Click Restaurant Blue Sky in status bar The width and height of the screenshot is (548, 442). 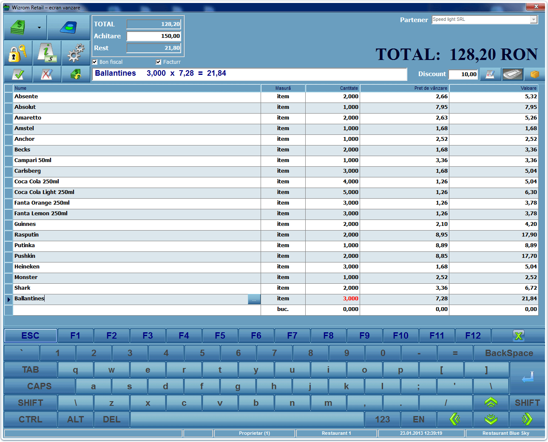[505, 433]
